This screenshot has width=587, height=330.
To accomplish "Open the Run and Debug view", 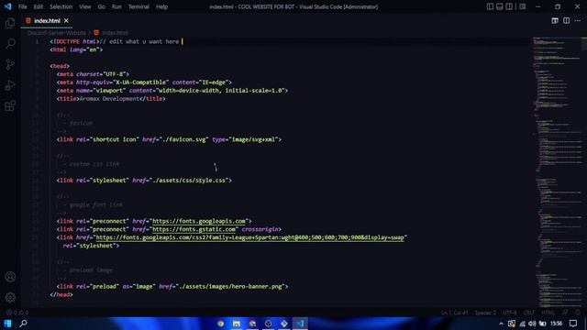I will [x=10, y=85].
